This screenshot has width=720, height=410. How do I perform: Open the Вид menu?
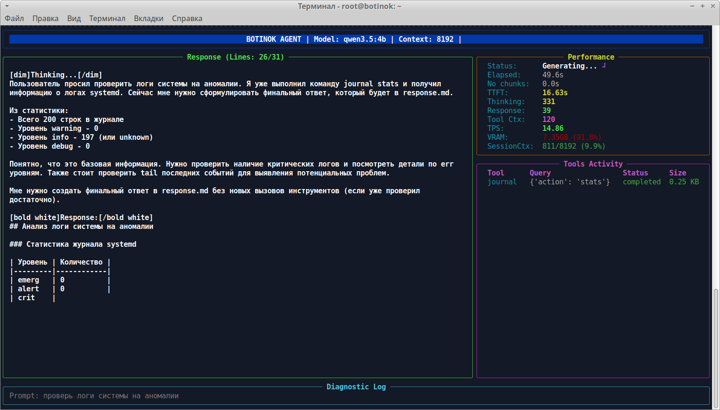(73, 18)
